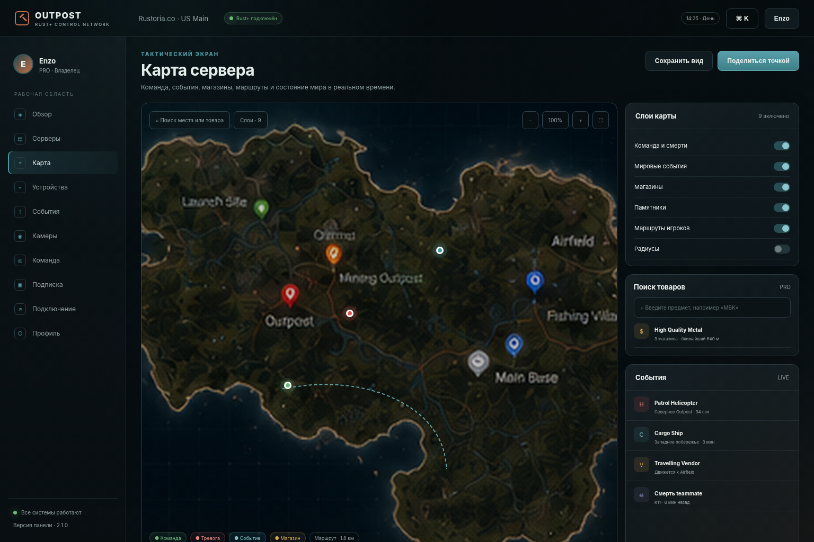This screenshot has height=542, width=814.
Task: Click the 14:35 День time badge
Action: pos(700,19)
